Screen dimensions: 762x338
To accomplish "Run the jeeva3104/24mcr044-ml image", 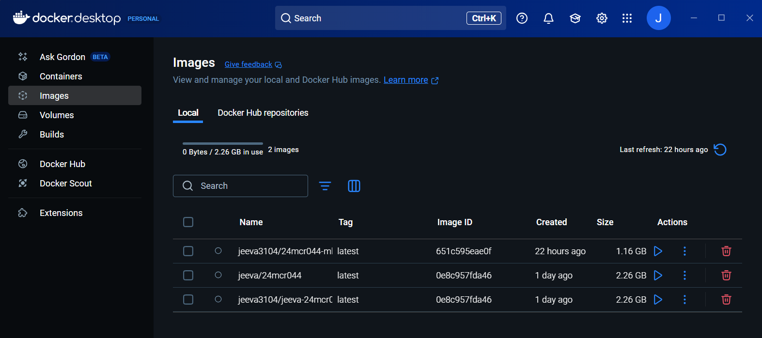I will coord(658,251).
